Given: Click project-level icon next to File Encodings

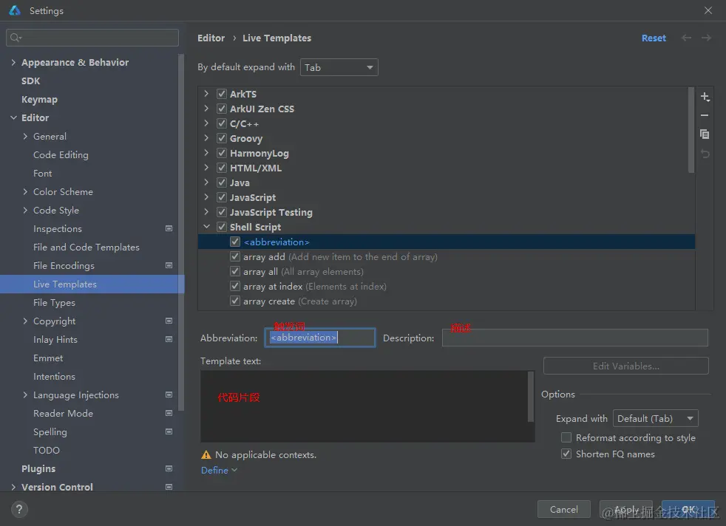Looking at the screenshot, I should (x=169, y=265).
